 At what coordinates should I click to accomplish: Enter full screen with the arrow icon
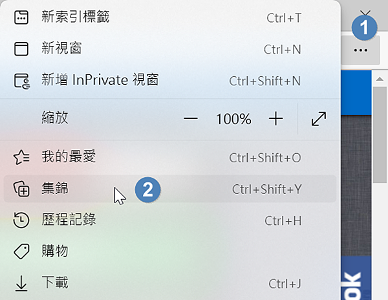click(x=319, y=119)
